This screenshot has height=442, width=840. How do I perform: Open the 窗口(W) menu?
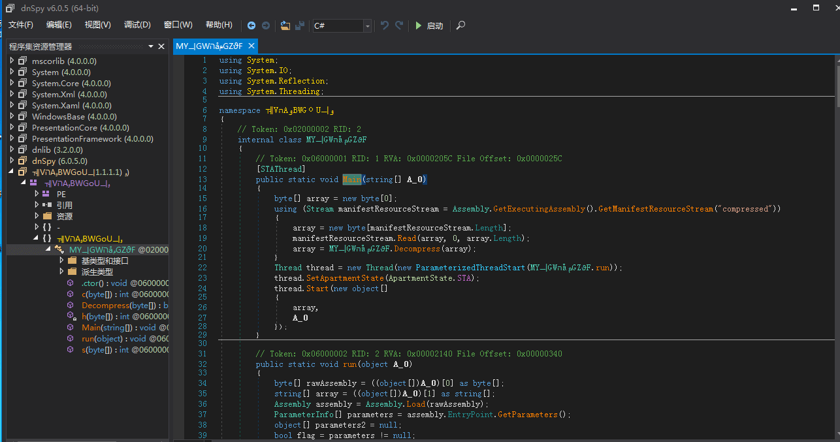(x=178, y=25)
